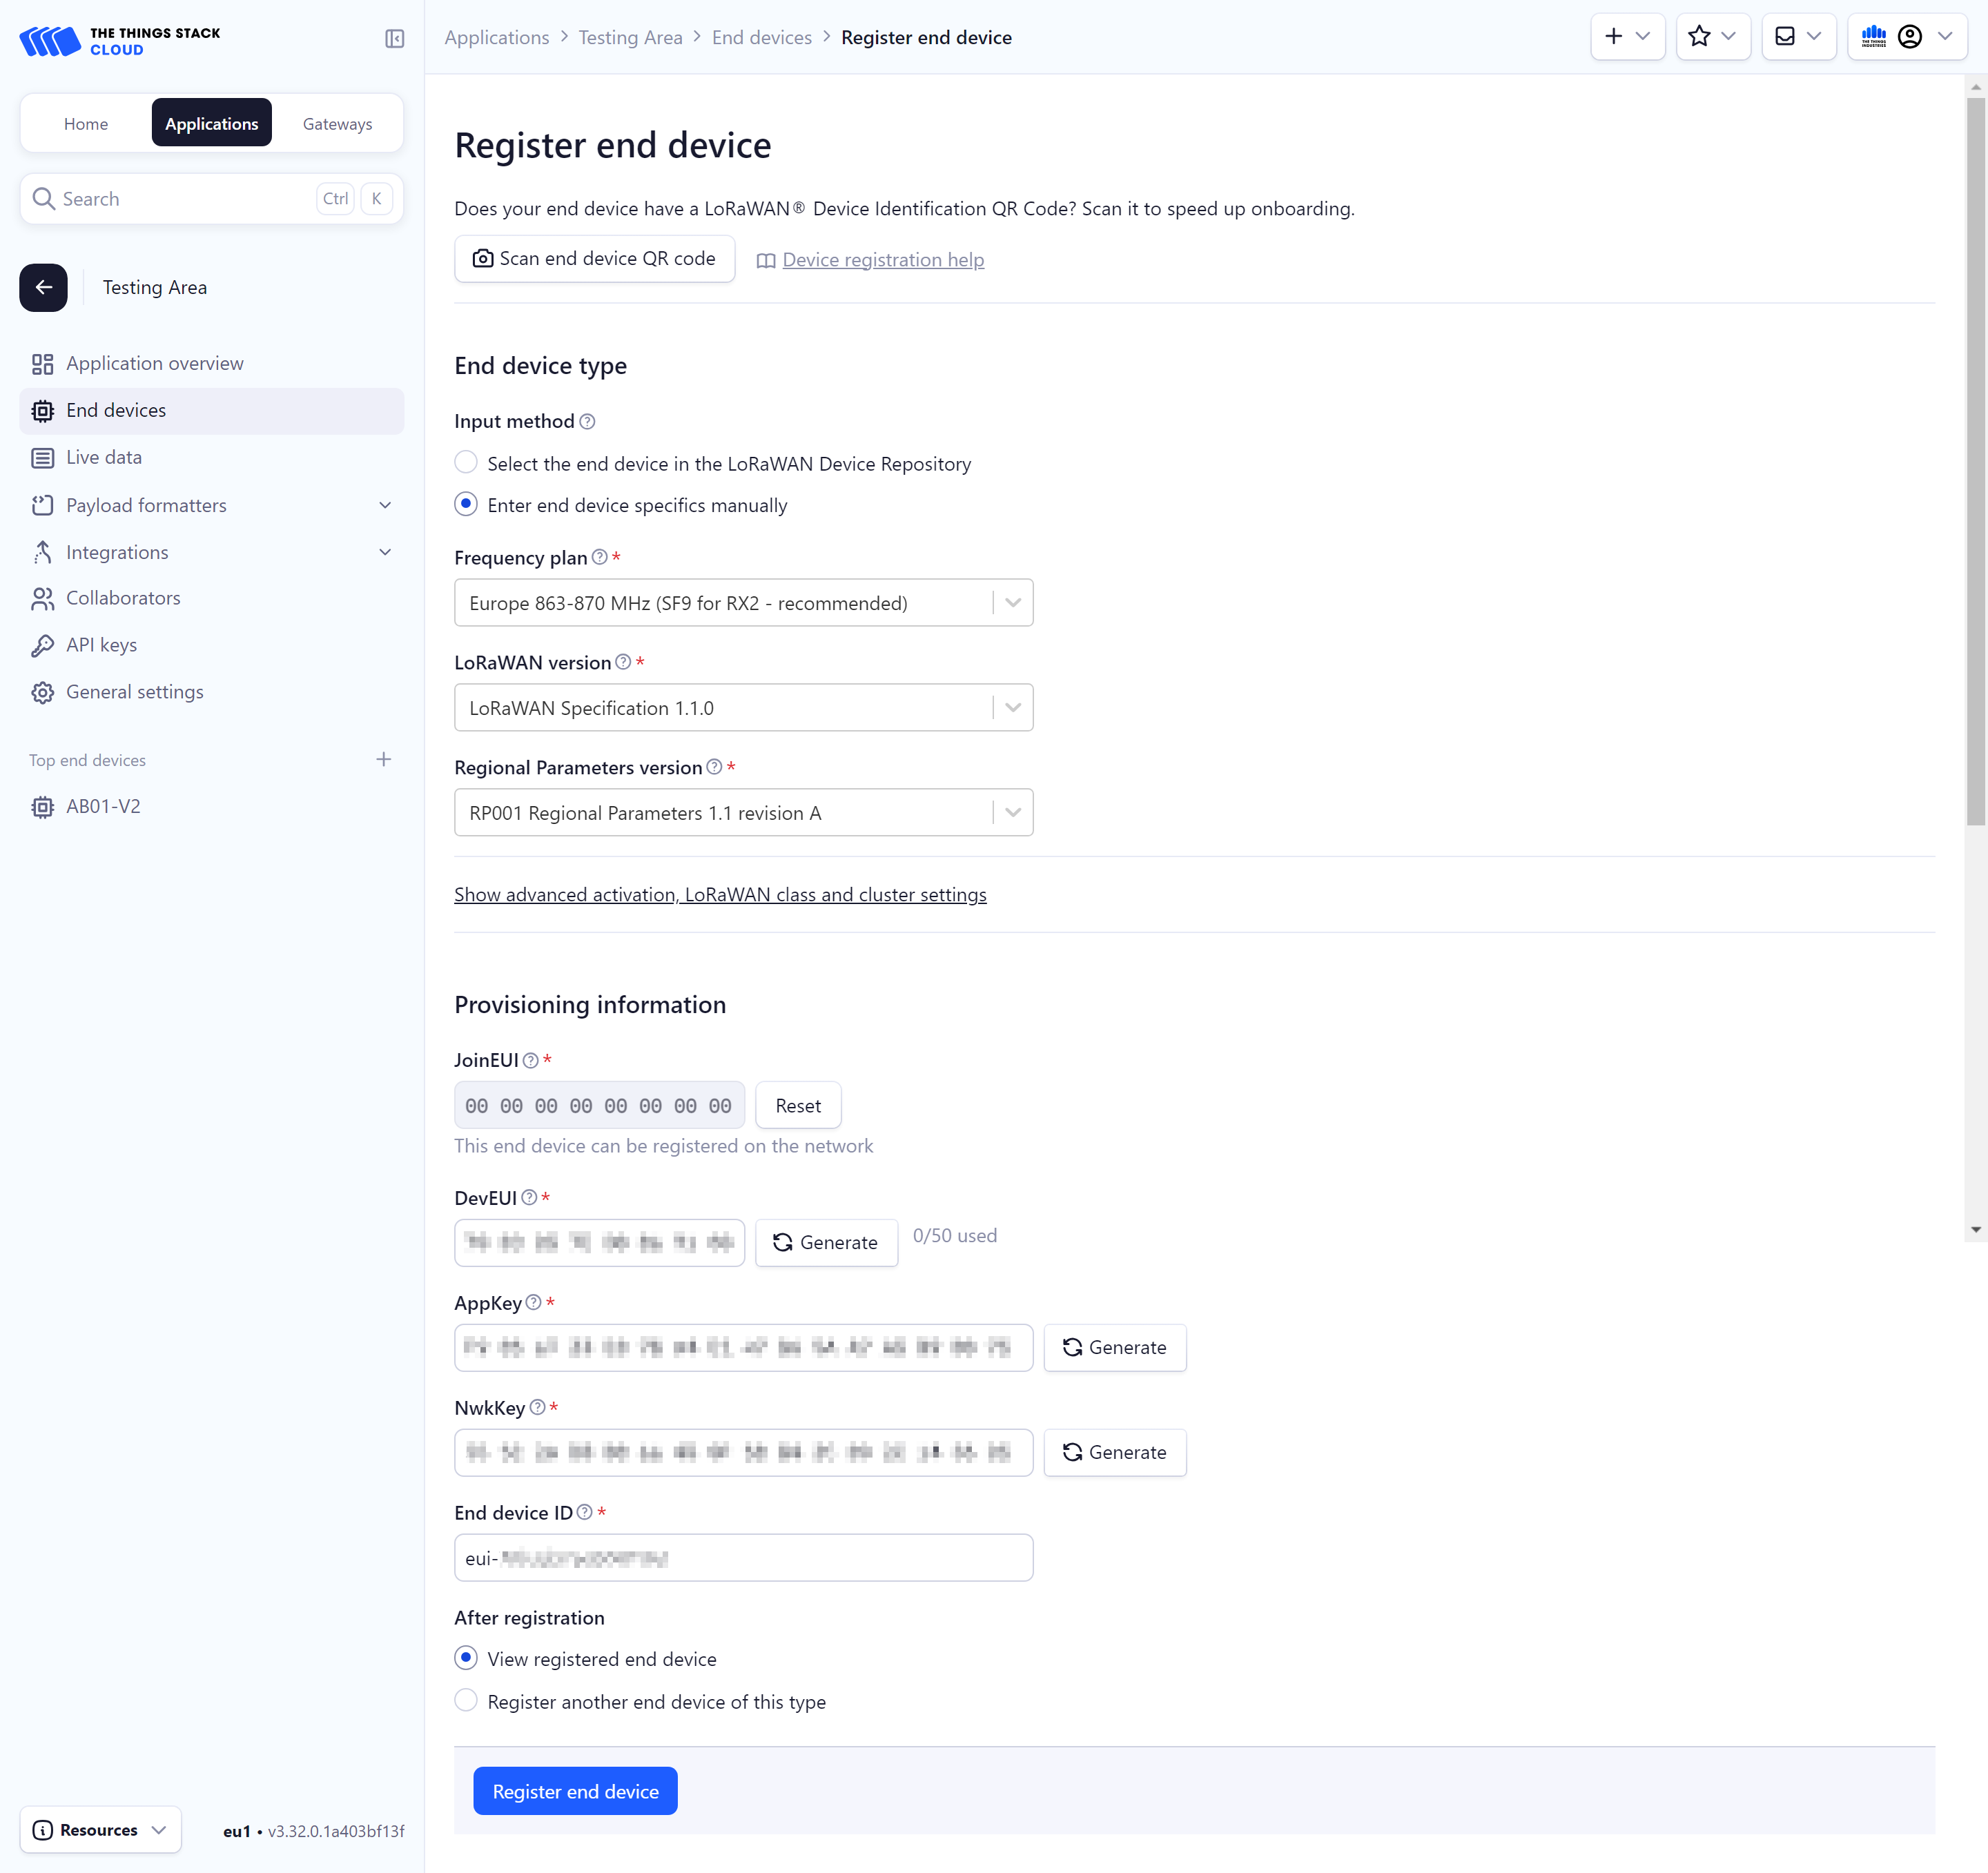Select 'Select the end device in the LoRaWAN Device Repository'

point(466,462)
